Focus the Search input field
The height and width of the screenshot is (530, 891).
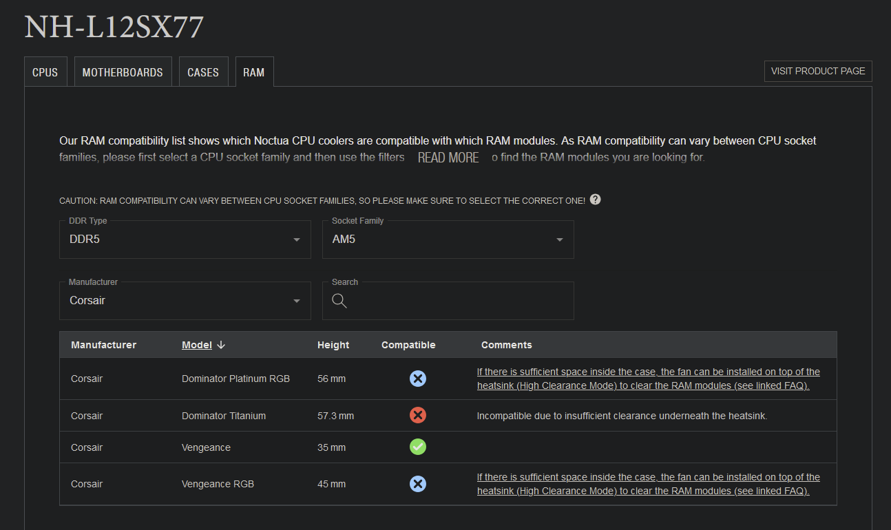tap(448, 301)
